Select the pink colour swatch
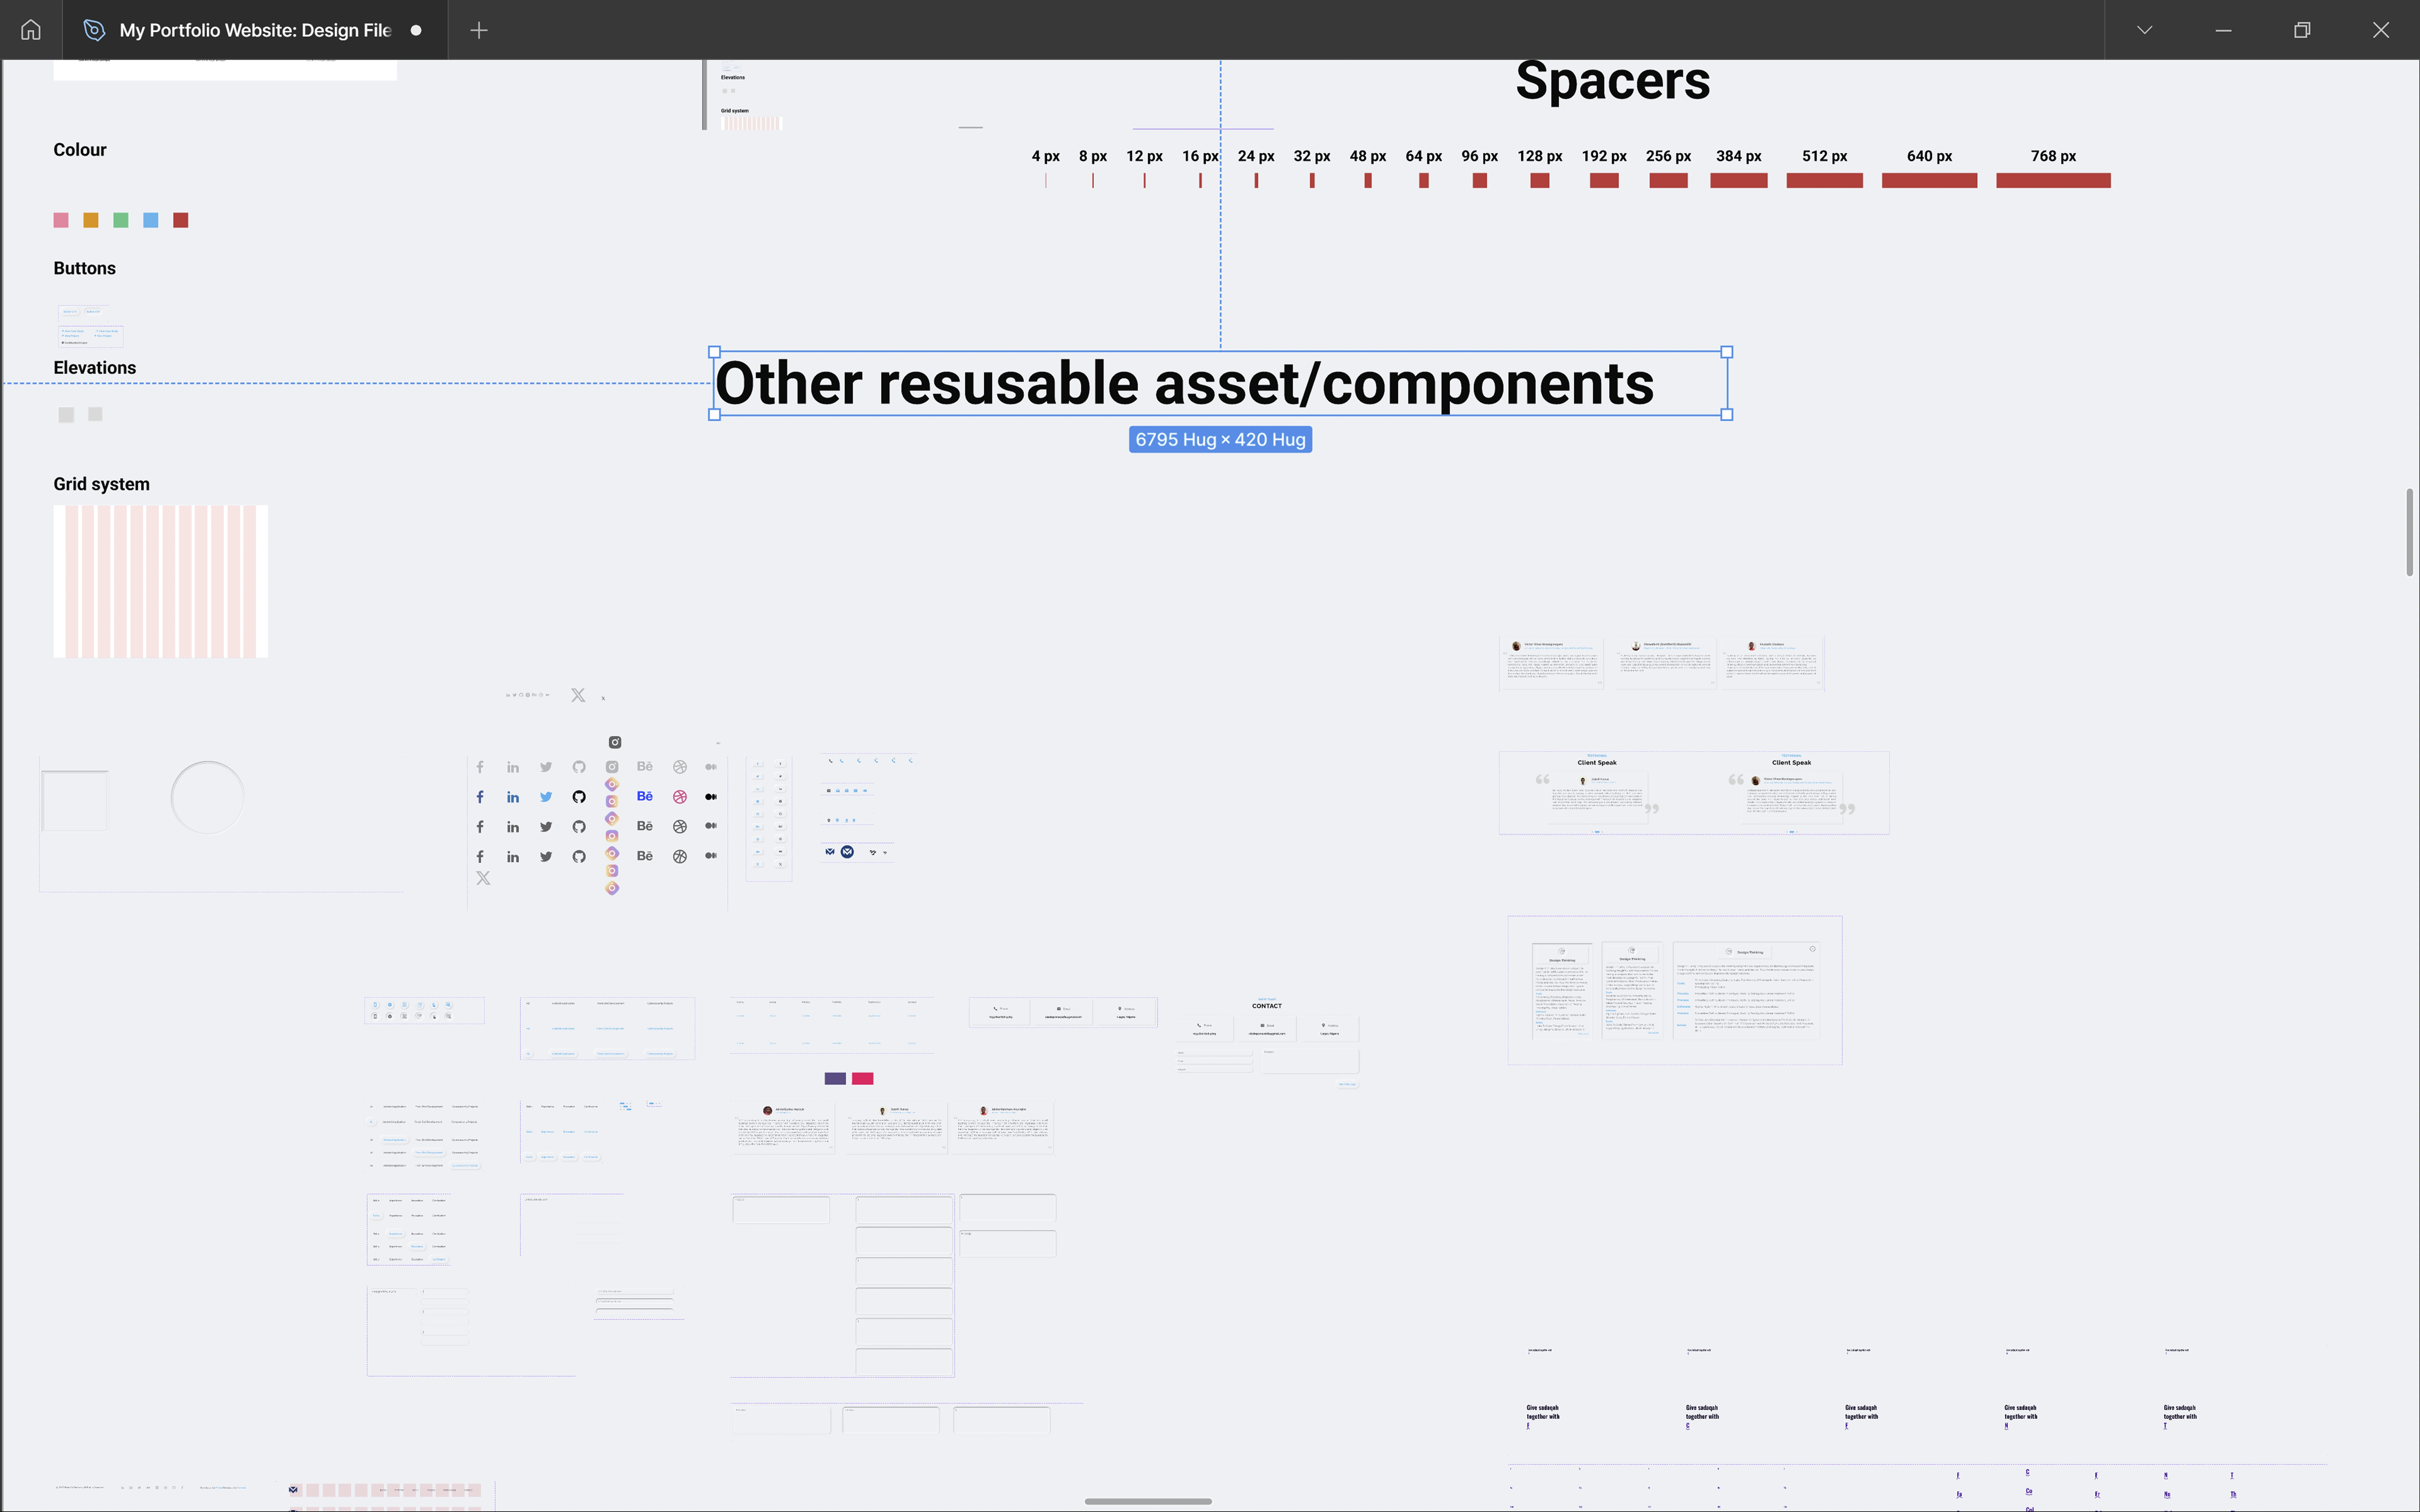 point(61,220)
